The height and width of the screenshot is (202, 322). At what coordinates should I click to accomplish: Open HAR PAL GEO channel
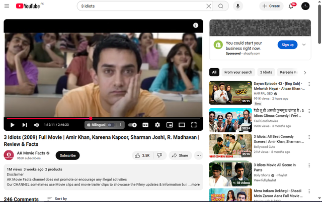click(263, 94)
